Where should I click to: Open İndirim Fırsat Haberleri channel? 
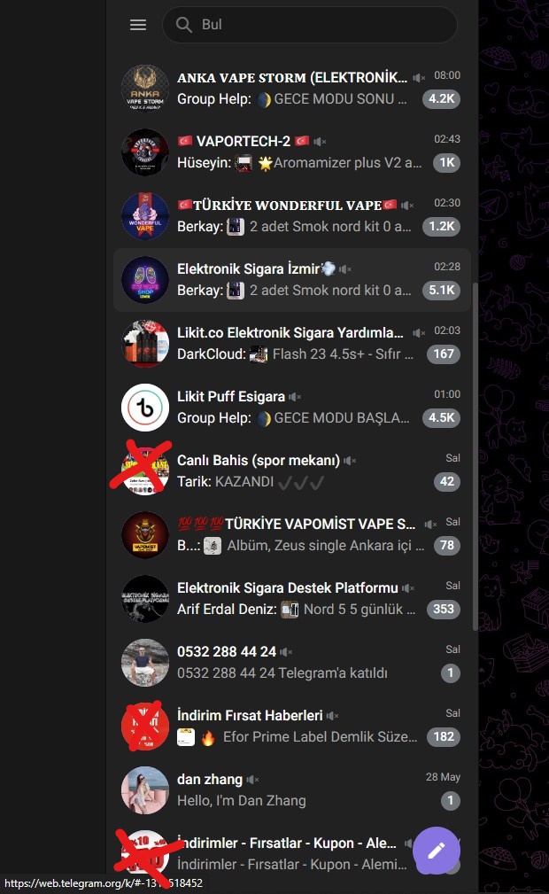pyautogui.click(x=292, y=727)
